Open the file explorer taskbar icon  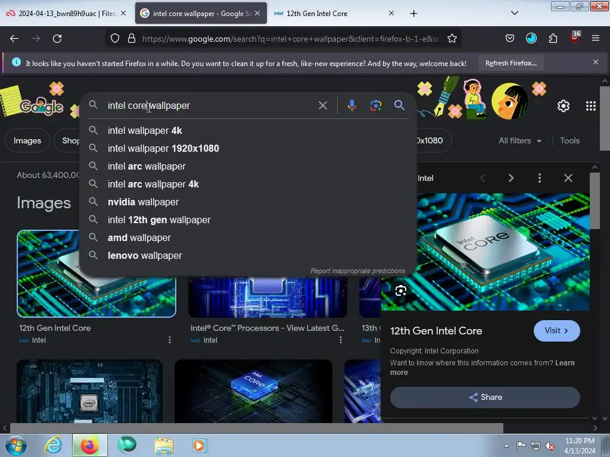pos(164,445)
